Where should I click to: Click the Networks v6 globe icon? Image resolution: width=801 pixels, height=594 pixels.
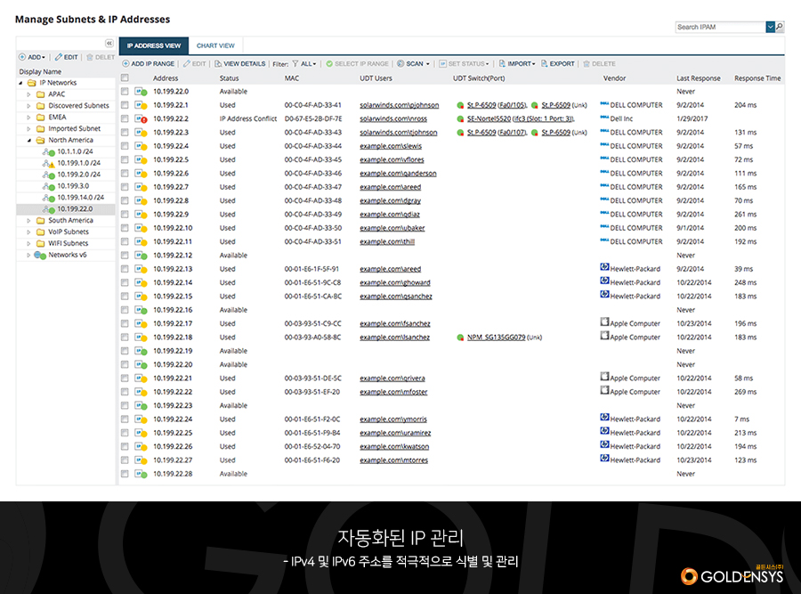[40, 255]
